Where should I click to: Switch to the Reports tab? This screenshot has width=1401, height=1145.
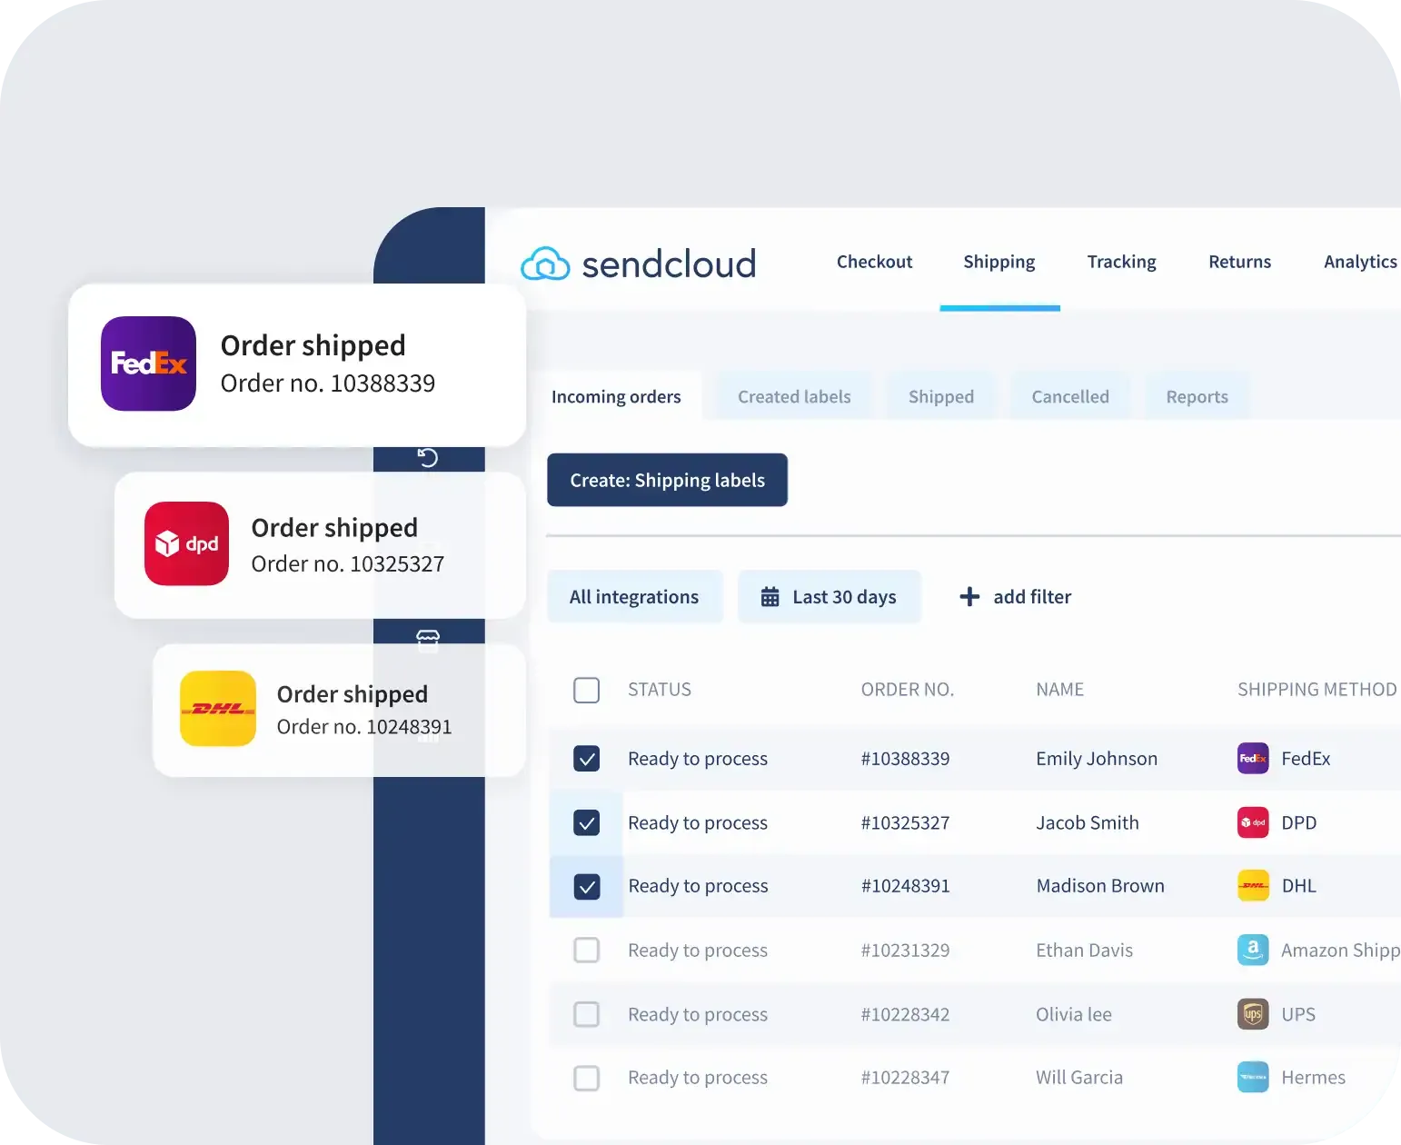tap(1197, 396)
